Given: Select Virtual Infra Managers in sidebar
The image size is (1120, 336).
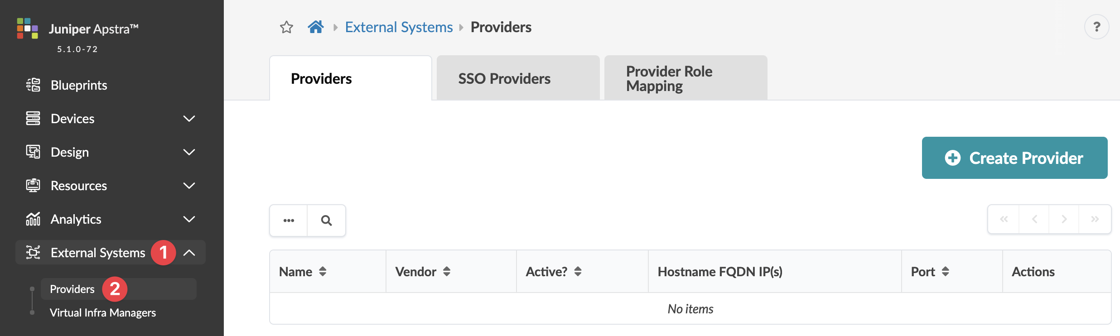Looking at the screenshot, I should (x=103, y=312).
